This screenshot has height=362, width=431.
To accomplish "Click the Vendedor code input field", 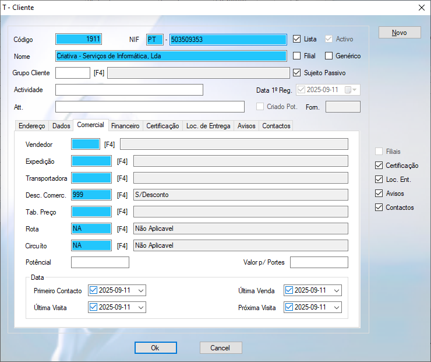I will click(x=85, y=144).
